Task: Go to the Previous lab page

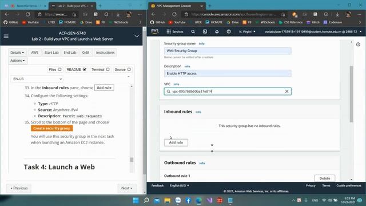Action: pyautogui.click(x=19, y=188)
